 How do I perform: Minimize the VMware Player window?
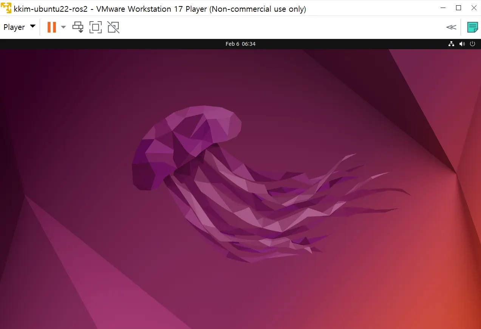[443, 8]
